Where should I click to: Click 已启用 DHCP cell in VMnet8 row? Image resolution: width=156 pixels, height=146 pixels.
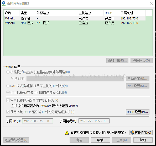(110, 23)
